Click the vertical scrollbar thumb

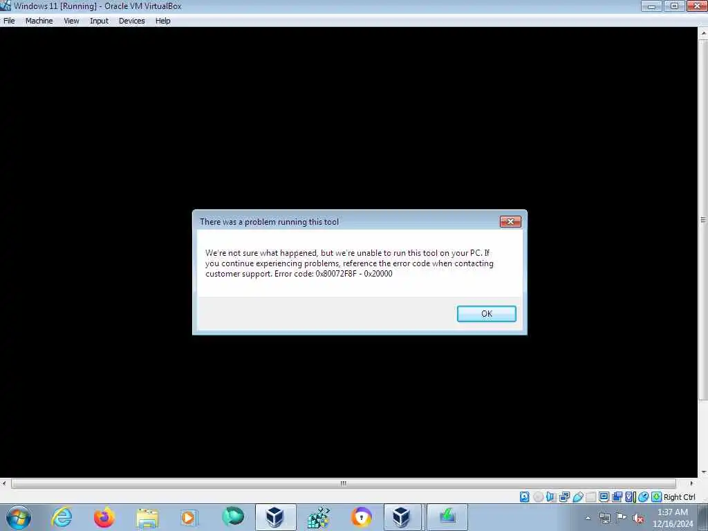703,219
